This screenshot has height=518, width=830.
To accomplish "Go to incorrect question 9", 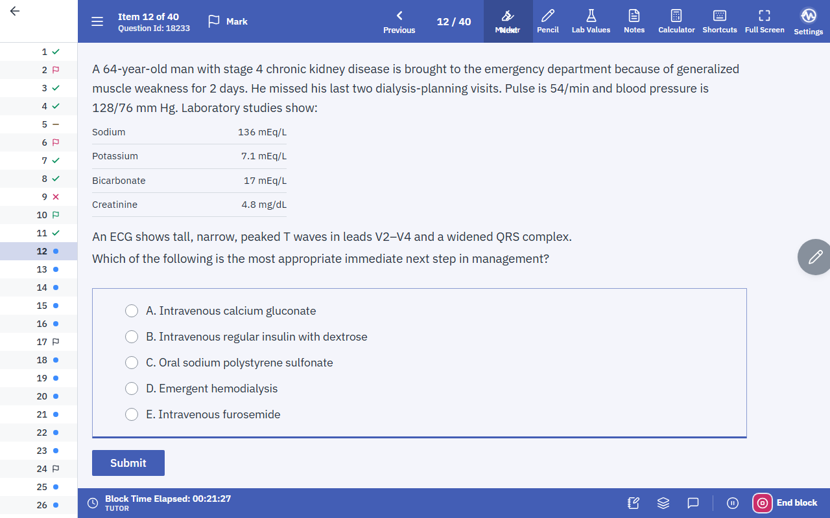I will 39,197.
